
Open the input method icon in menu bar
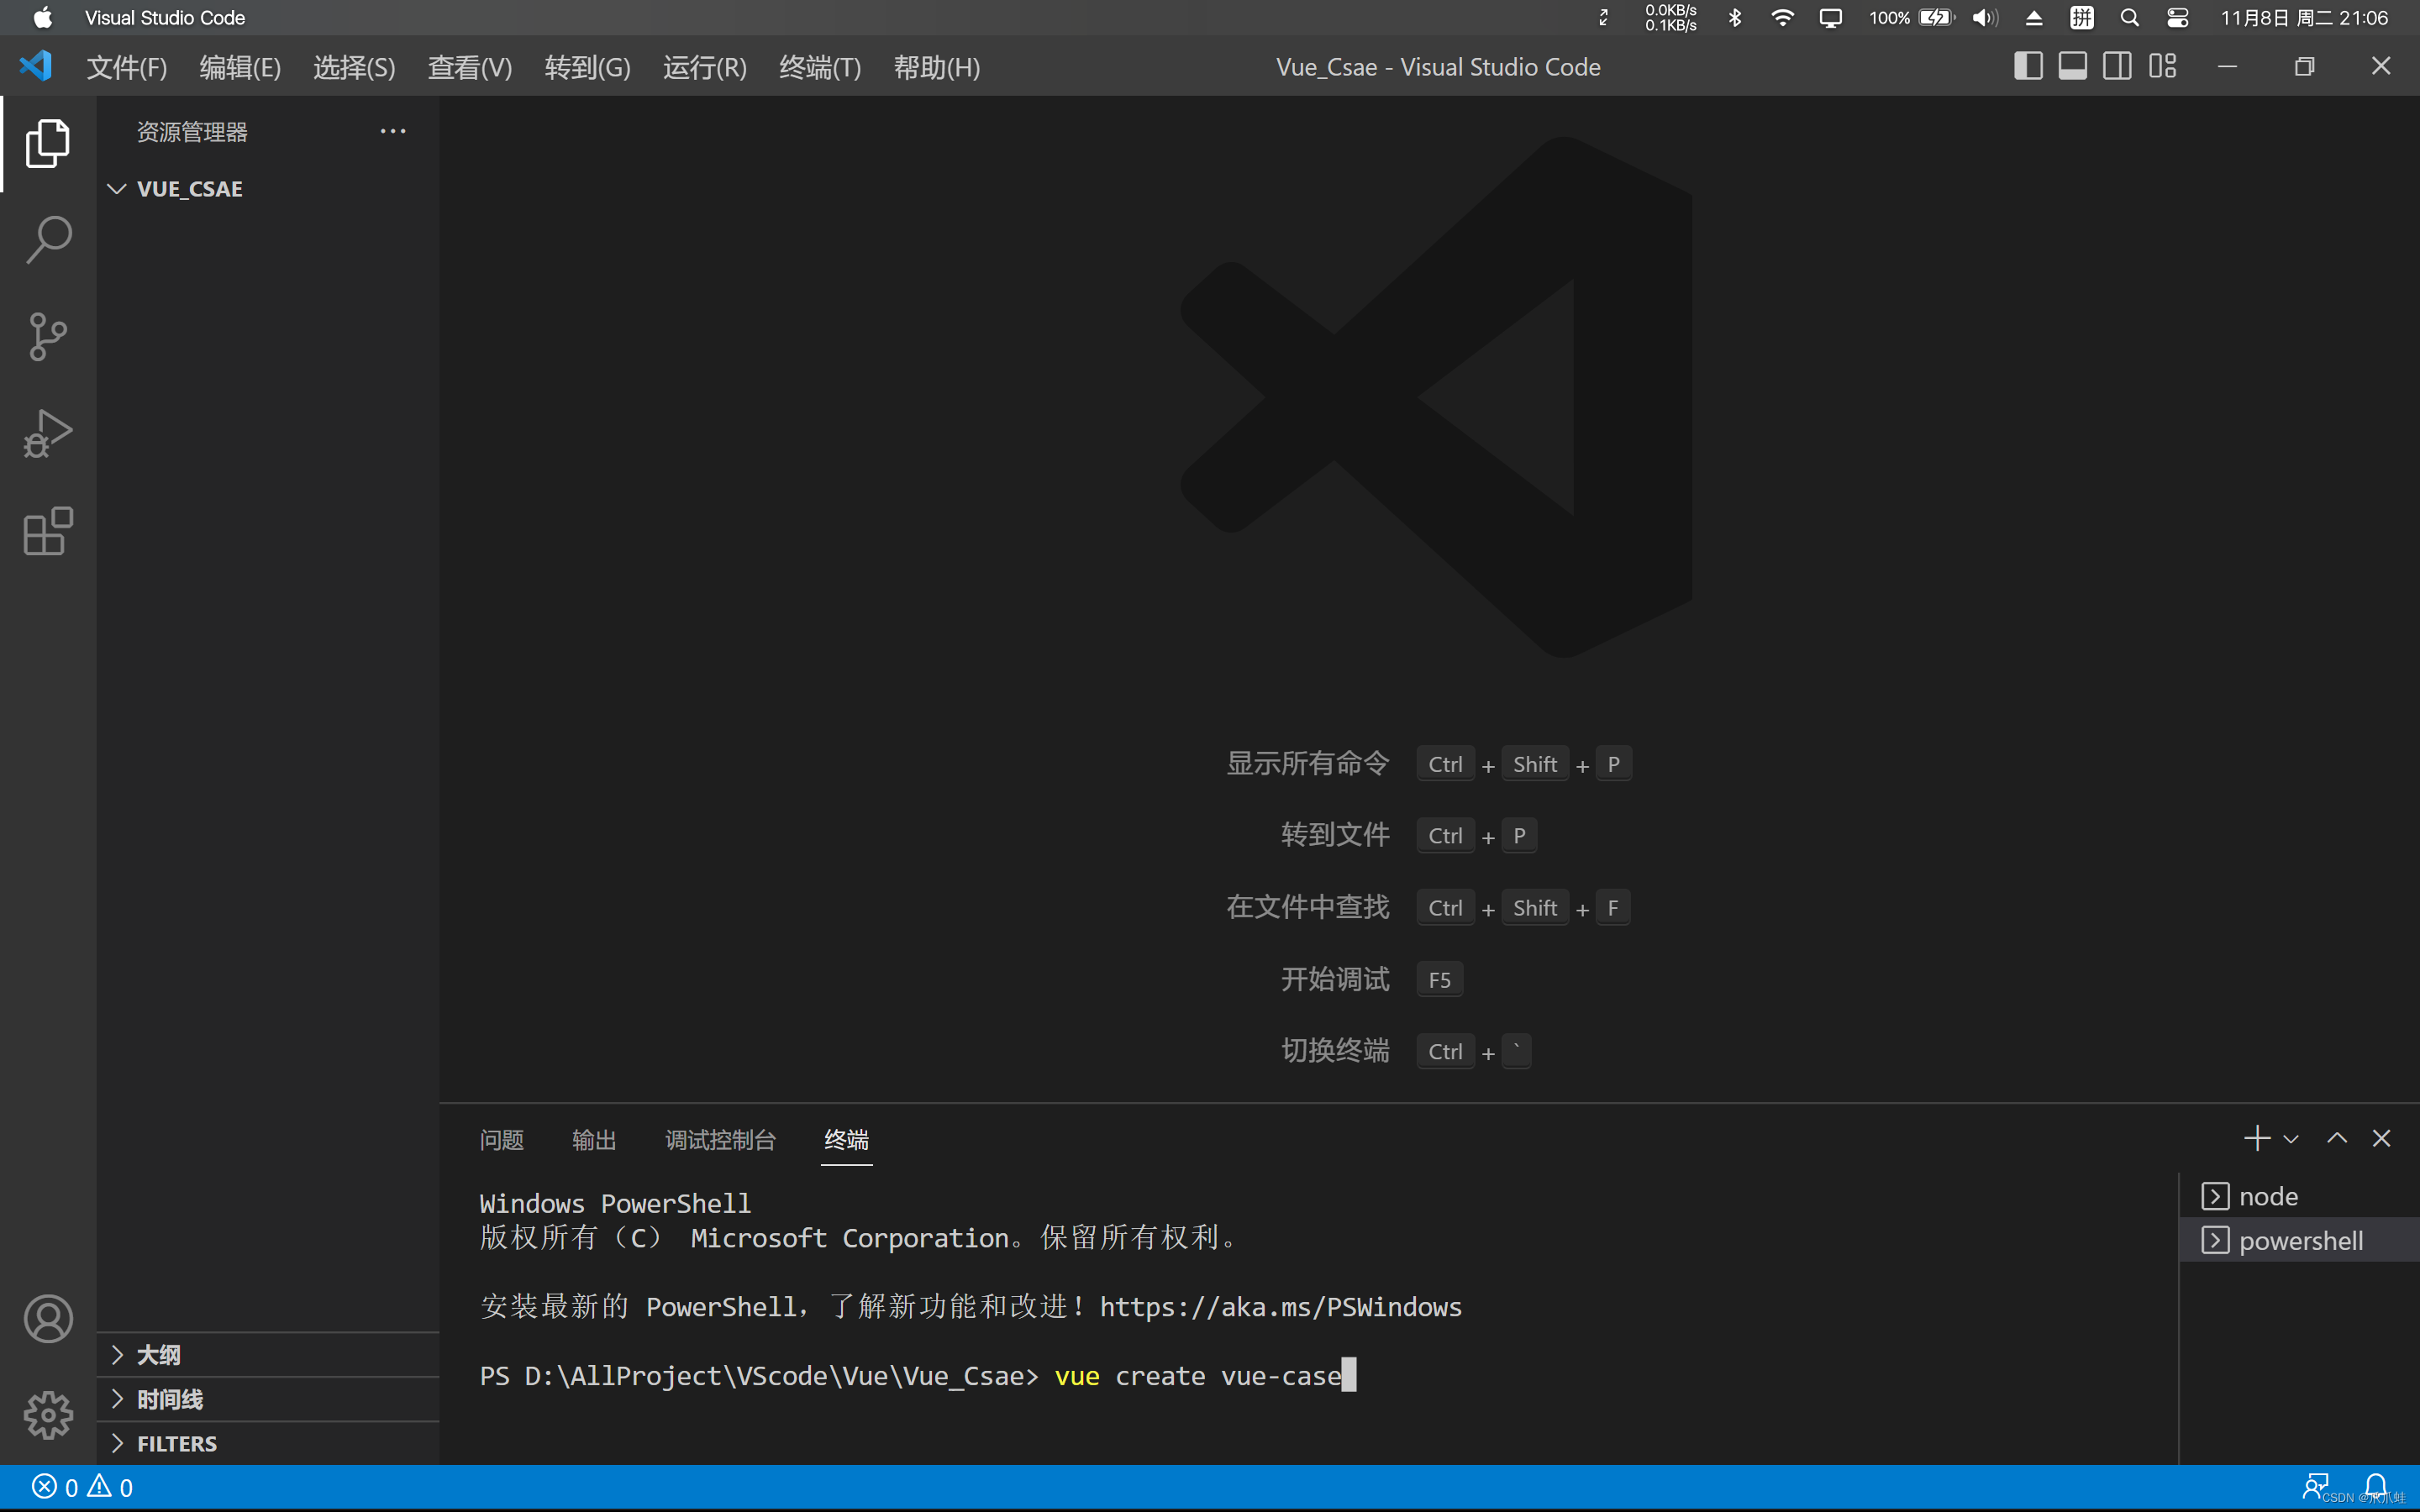tap(2081, 17)
